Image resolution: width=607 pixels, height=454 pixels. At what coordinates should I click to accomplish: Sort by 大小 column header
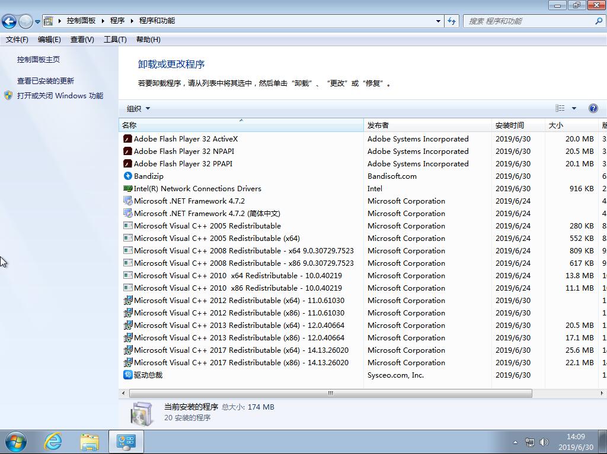click(571, 125)
